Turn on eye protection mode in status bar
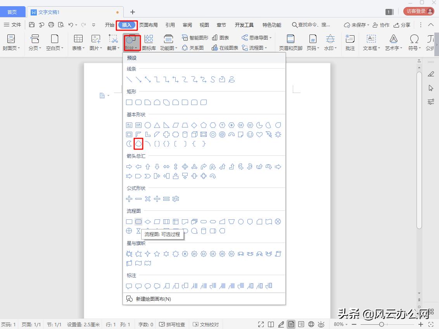This screenshot has width=439, height=329. pos(321,324)
